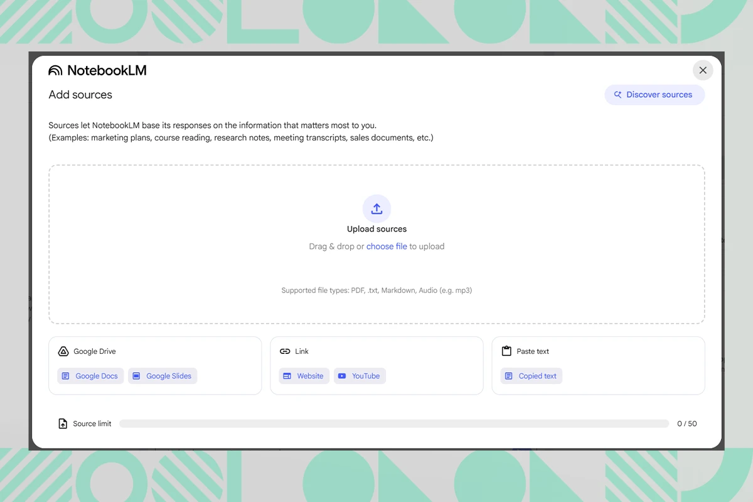
Task: Click the NotebookLM logo icon
Action: pyautogui.click(x=55, y=70)
